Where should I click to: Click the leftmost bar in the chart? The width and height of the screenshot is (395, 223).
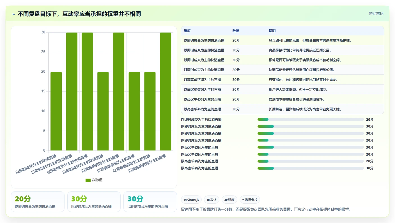(56, 111)
